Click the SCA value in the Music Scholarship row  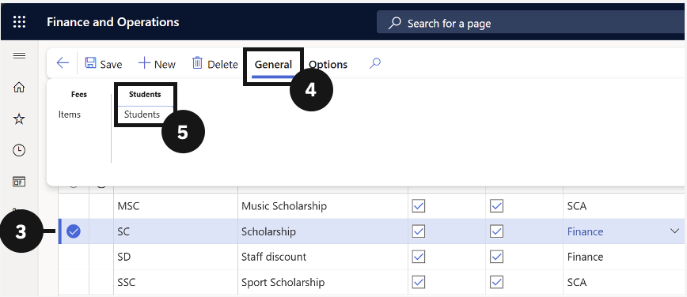pos(576,206)
